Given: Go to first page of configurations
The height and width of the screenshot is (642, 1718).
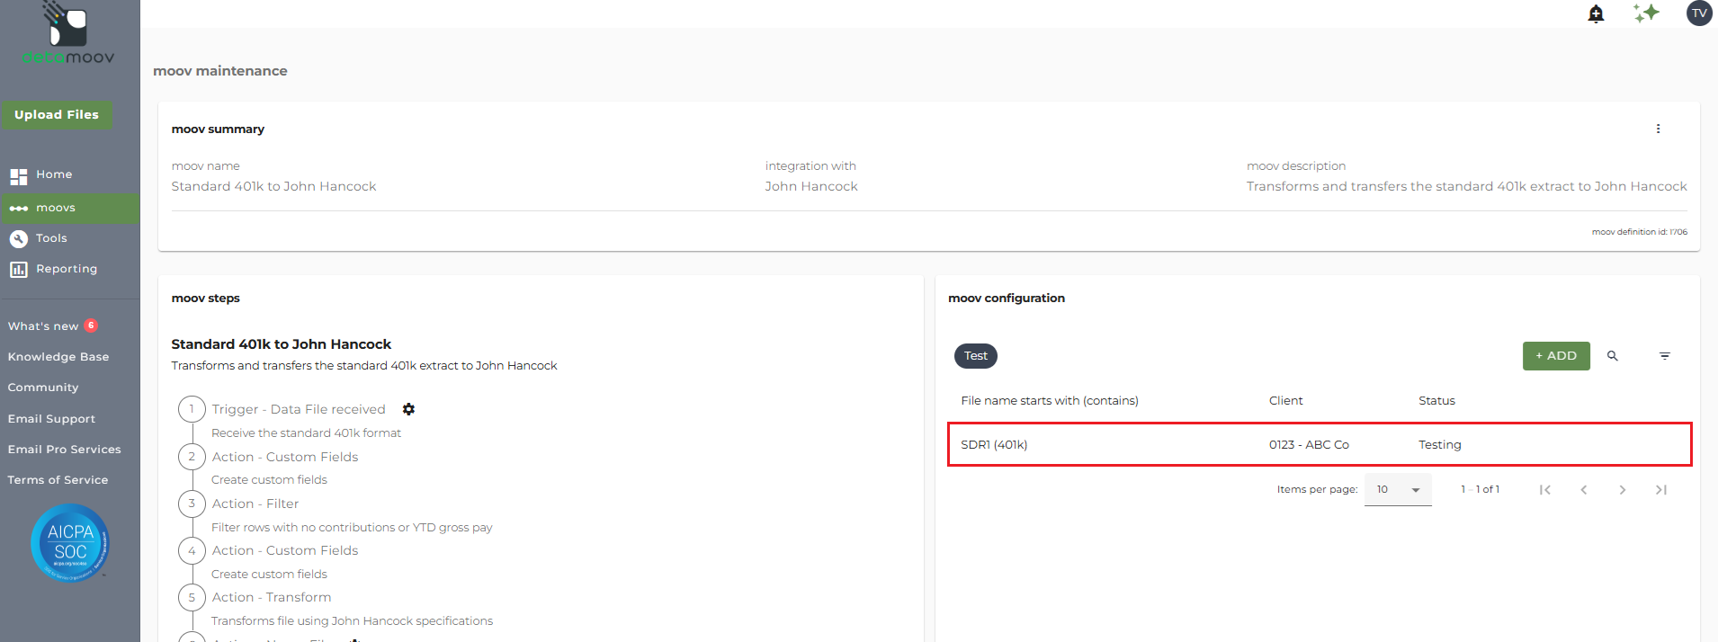Looking at the screenshot, I should (1544, 490).
